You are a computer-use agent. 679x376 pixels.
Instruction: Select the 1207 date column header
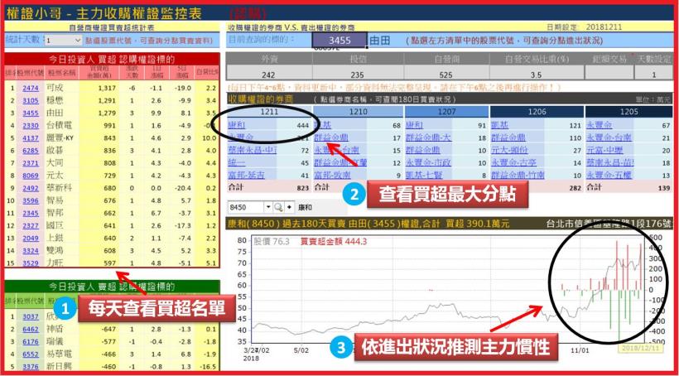(446, 112)
